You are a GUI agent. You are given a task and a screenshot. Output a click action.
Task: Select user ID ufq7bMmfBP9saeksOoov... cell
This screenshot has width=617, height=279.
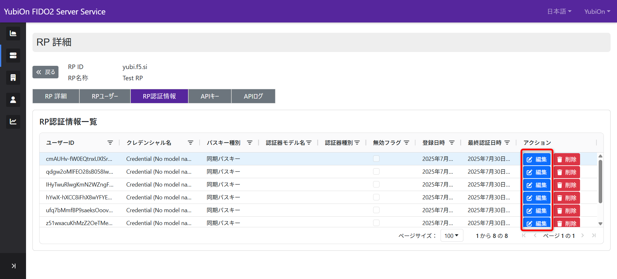[x=79, y=210]
